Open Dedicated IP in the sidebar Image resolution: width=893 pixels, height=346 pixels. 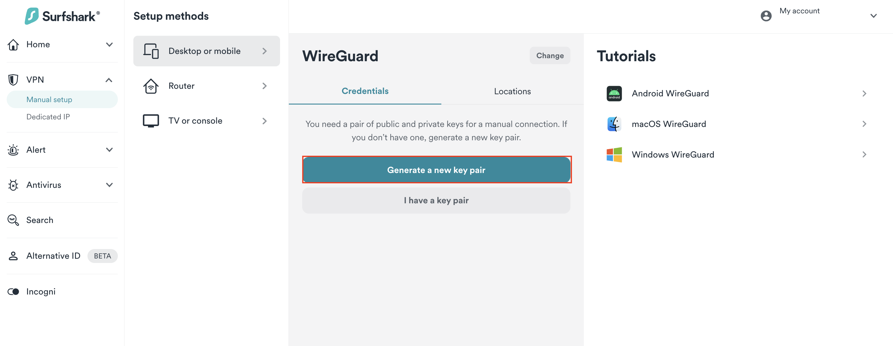pyautogui.click(x=48, y=117)
